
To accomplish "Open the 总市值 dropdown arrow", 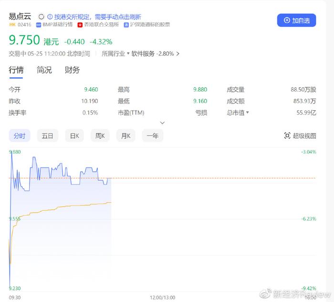I will pyautogui.click(x=248, y=112).
